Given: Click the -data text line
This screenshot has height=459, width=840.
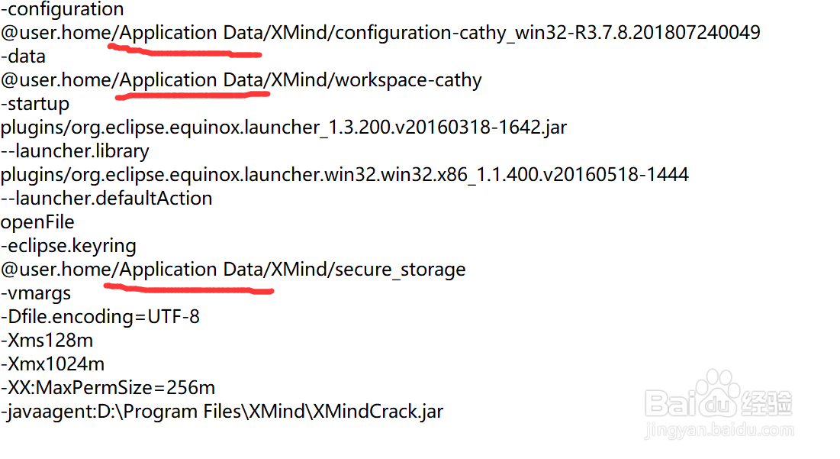Looking at the screenshot, I should point(23,57).
